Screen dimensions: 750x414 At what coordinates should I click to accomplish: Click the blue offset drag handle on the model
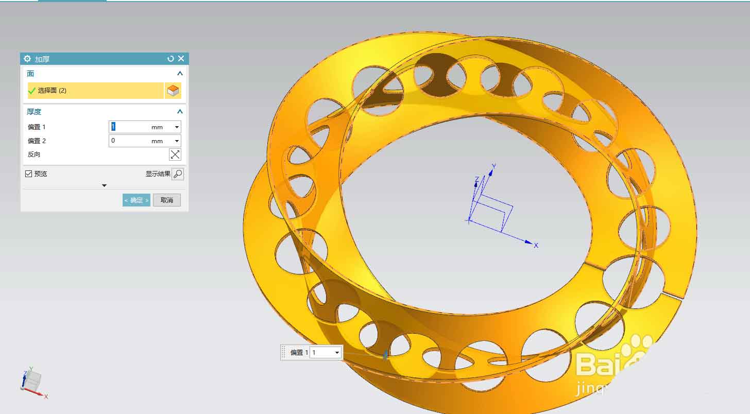coord(385,355)
